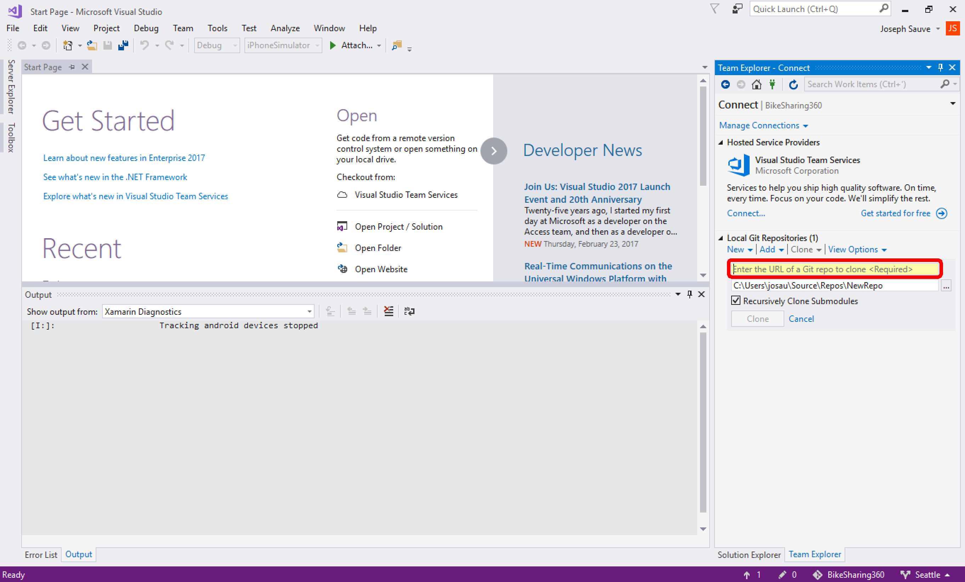Open the Add repository dropdown

click(772, 250)
